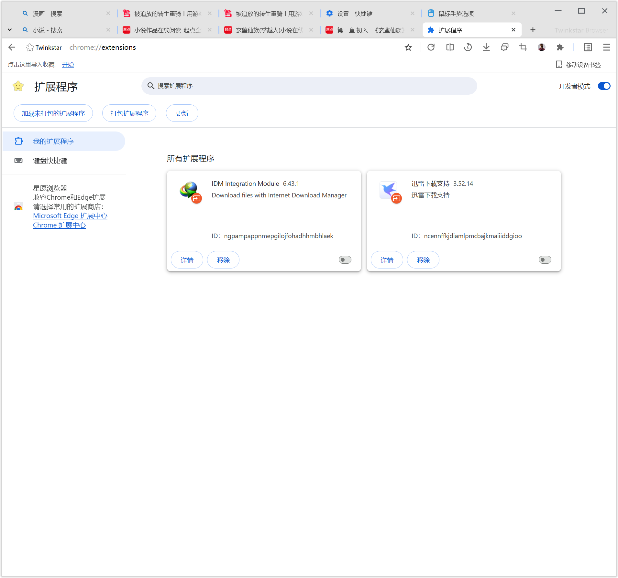Close the 设置 - 快捷键 tab
The width and height of the screenshot is (618, 578).
coord(413,14)
